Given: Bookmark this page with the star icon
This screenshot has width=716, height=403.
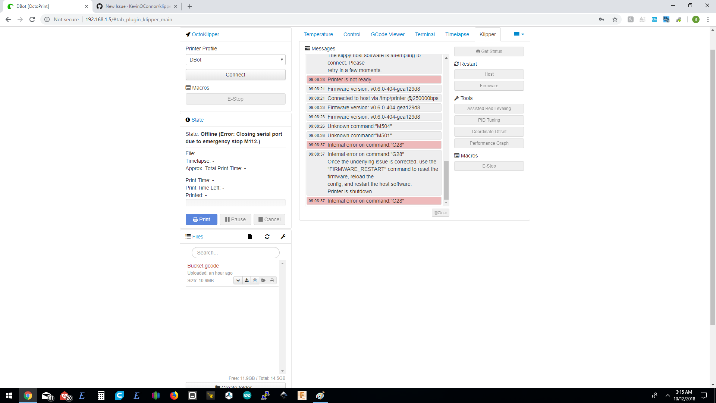Looking at the screenshot, I should coord(615,19).
